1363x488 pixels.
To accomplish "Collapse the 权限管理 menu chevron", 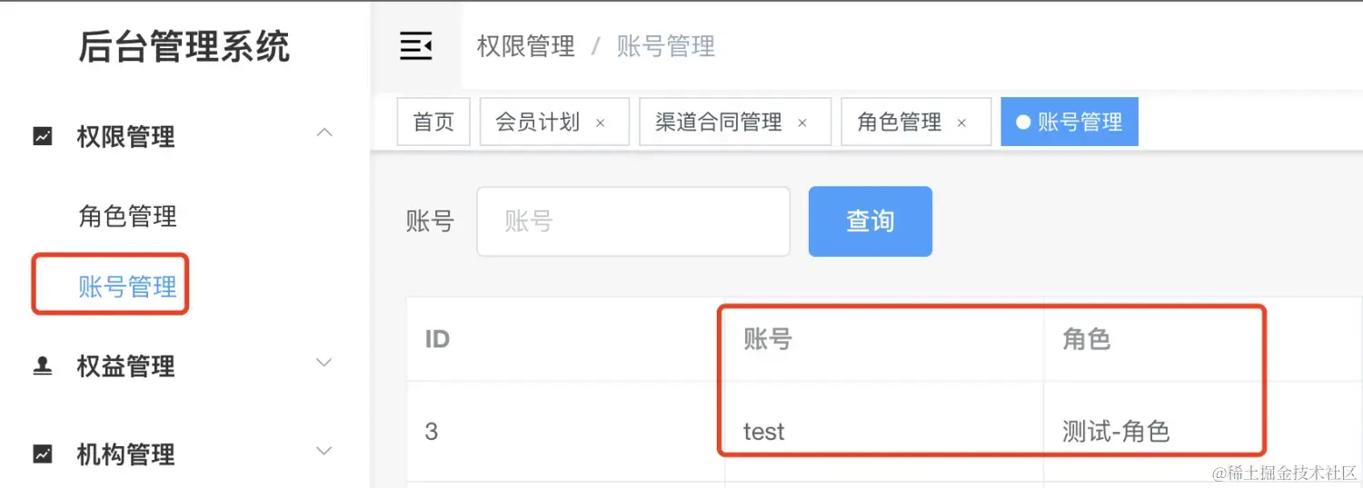I will pos(324,133).
